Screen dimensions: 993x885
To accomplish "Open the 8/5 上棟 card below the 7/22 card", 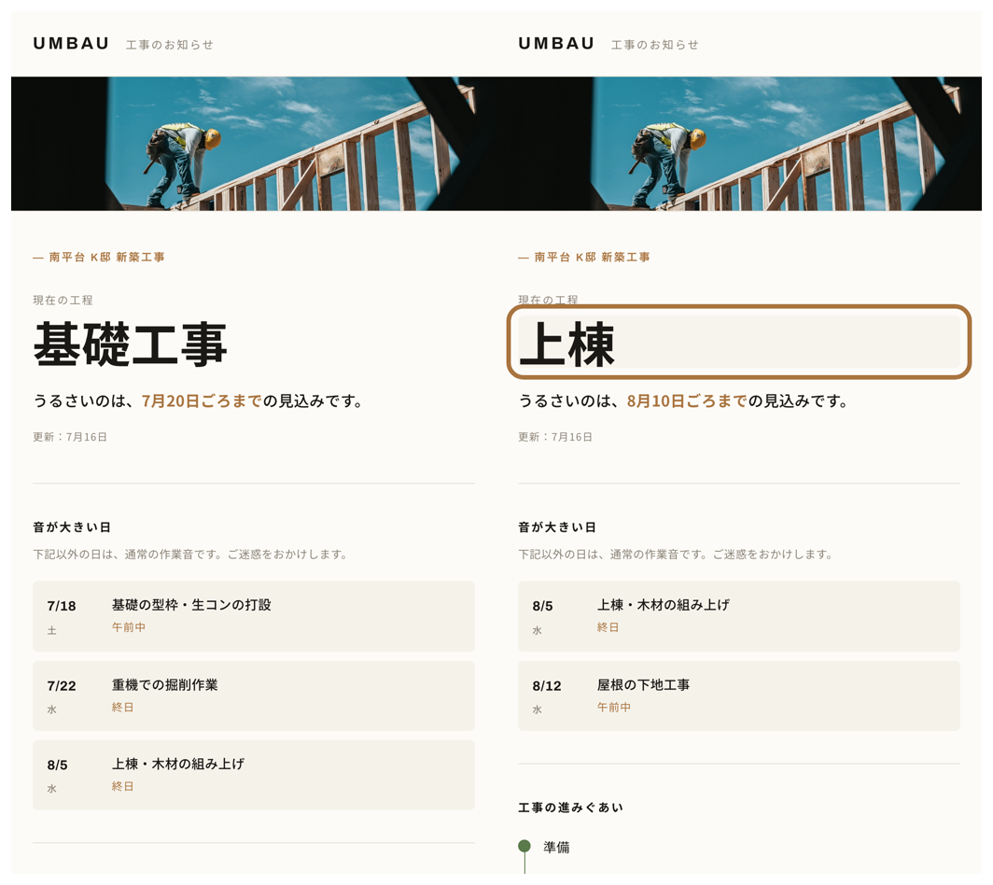I will [x=254, y=775].
